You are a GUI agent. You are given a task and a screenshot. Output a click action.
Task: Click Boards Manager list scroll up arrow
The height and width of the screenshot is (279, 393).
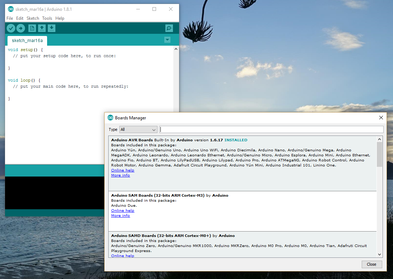coord(379,139)
